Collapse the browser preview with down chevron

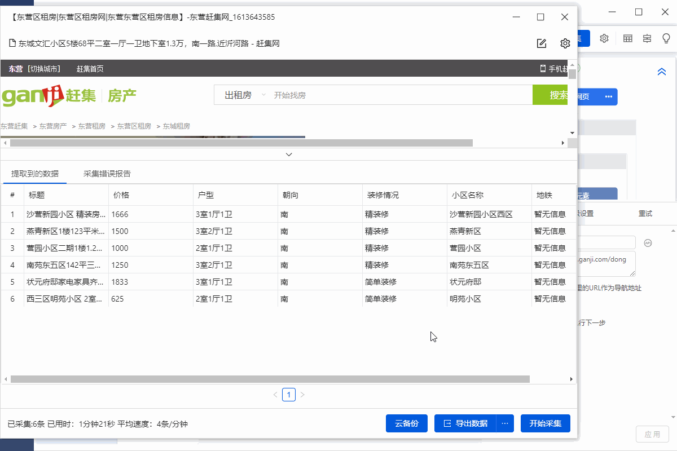289,154
